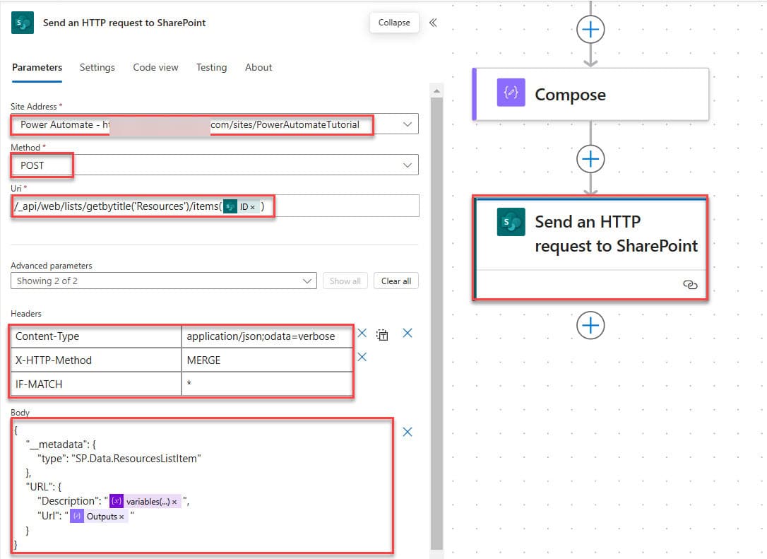Switch Headers to text mode icon
The image size is (767, 559).
pyautogui.click(x=382, y=335)
